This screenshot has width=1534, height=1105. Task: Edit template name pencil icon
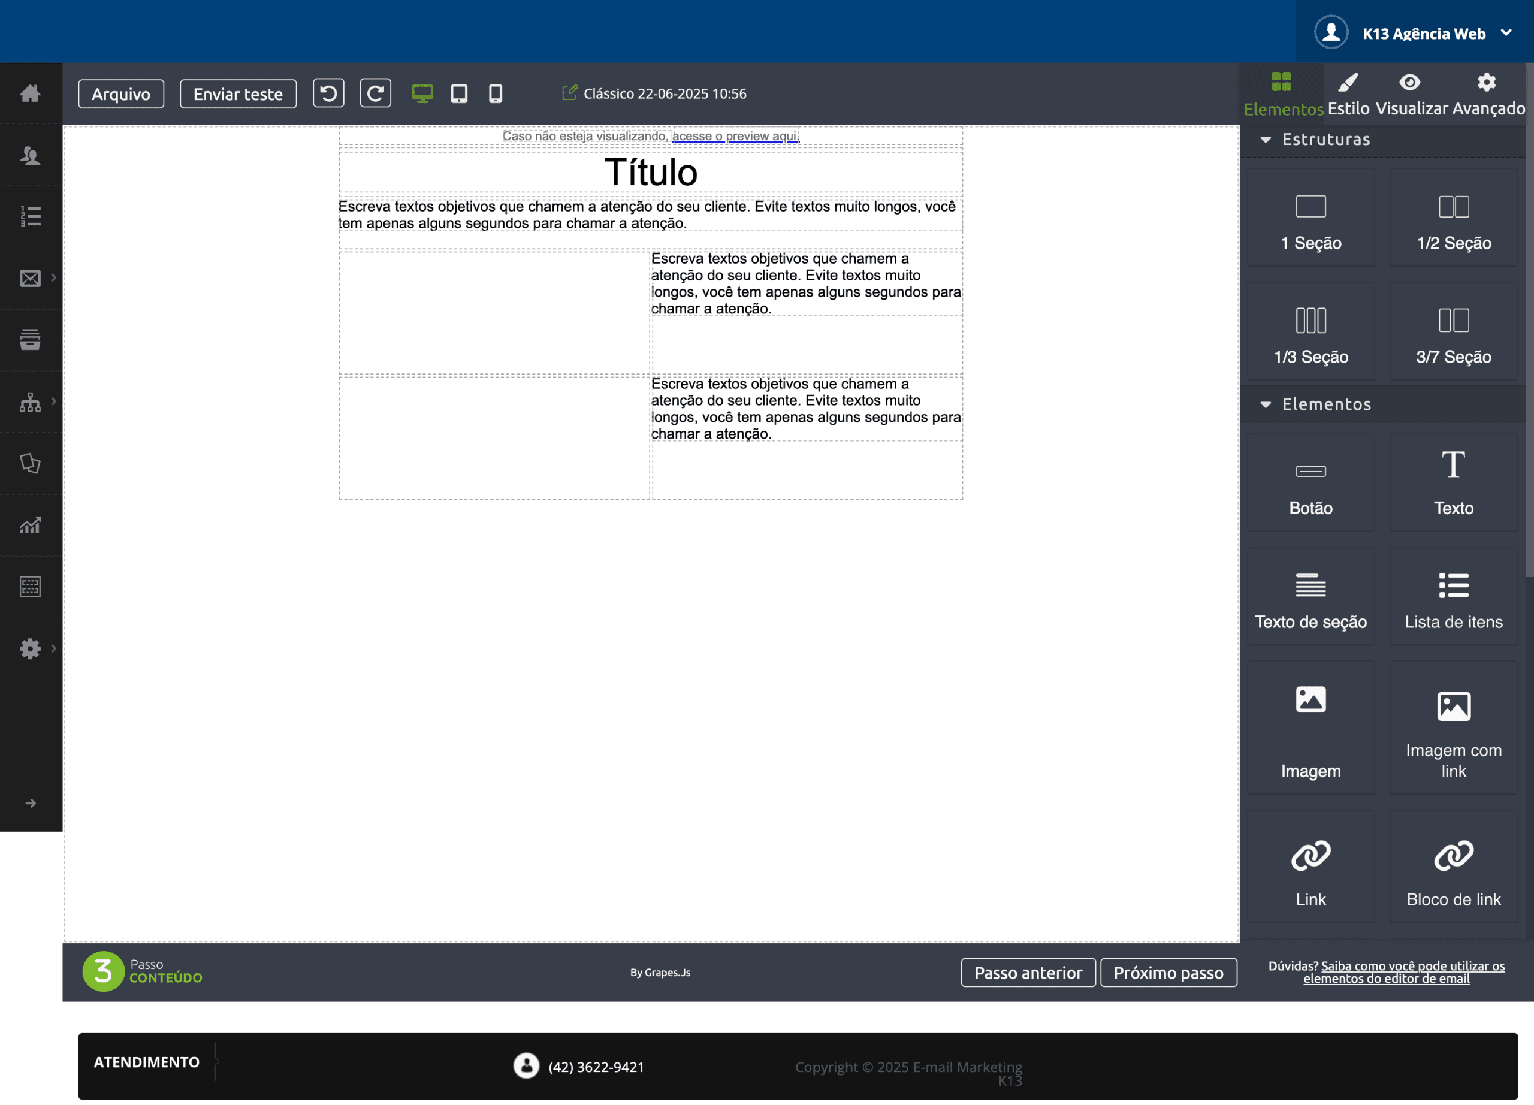569,93
